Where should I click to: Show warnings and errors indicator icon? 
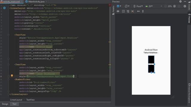coord(185,6)
